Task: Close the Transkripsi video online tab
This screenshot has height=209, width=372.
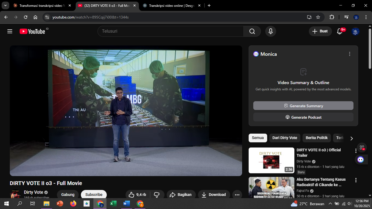Action: (199, 5)
